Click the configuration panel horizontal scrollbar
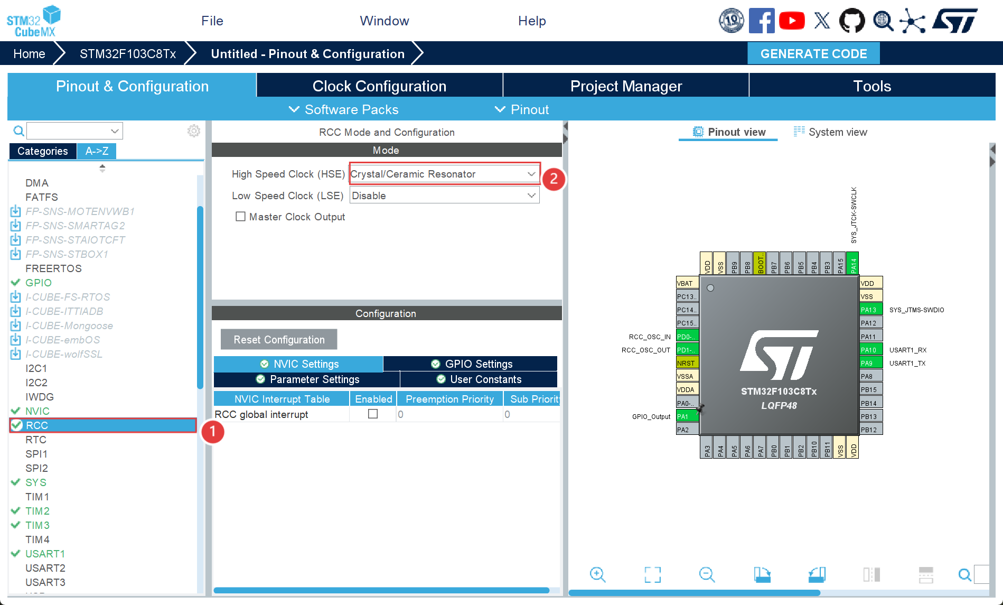Viewport: 1003px width, 605px height. 381,590
